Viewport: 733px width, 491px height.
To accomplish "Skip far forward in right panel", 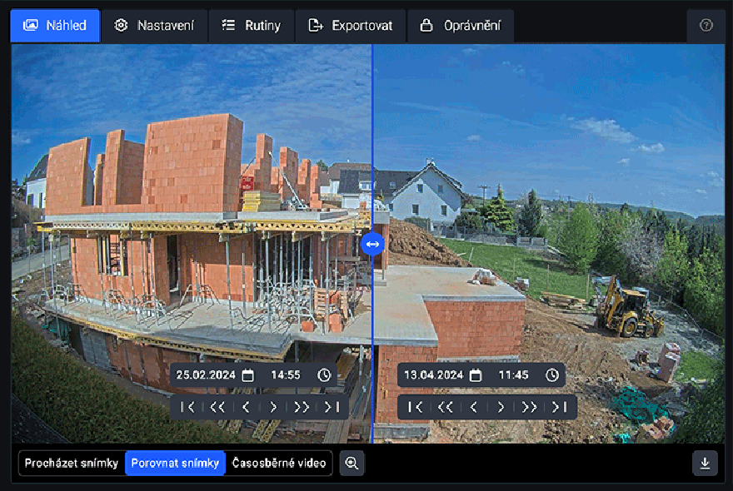I will pos(529,408).
